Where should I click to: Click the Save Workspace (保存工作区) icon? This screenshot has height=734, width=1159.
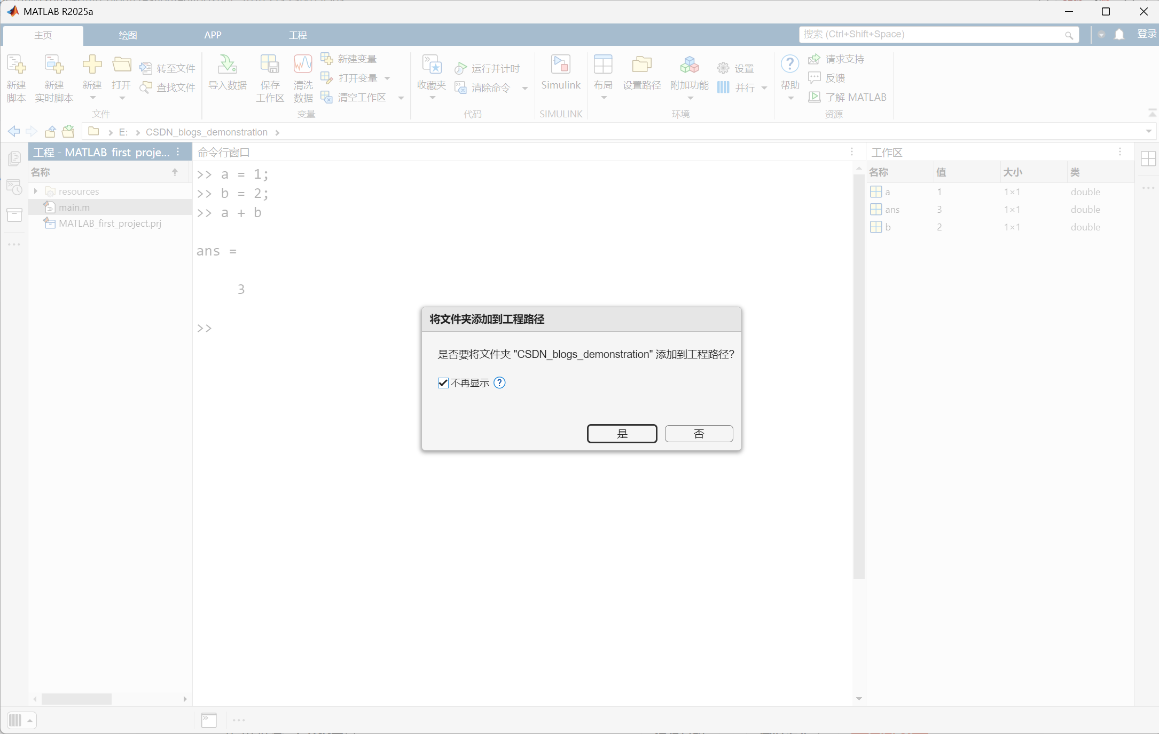click(x=270, y=65)
